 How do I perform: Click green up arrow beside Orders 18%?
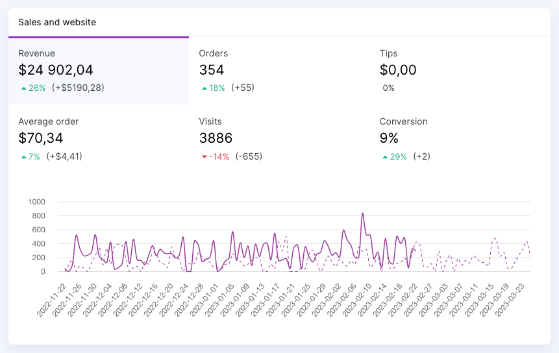(205, 88)
